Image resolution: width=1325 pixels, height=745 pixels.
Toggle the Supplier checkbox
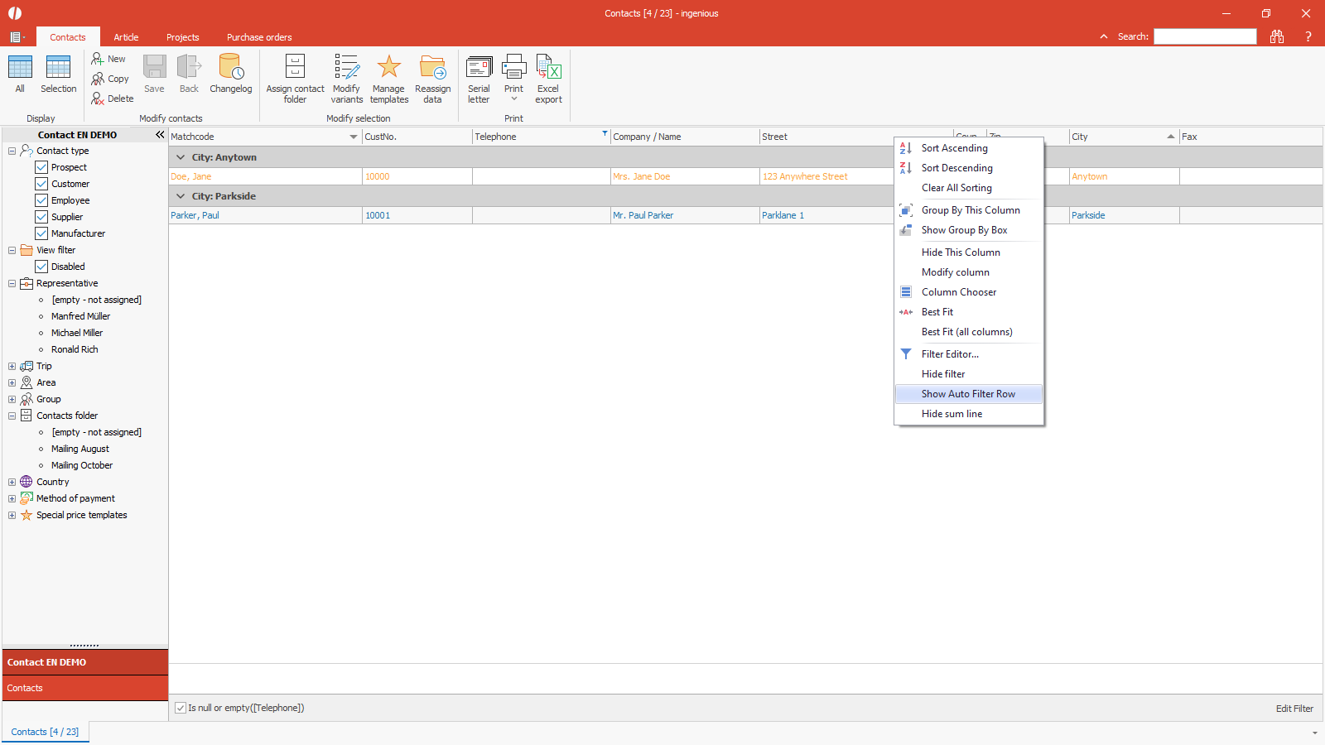41,217
